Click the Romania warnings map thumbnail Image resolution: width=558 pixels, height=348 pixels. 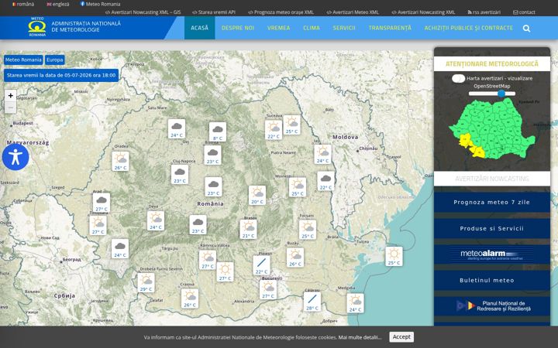[492, 129]
